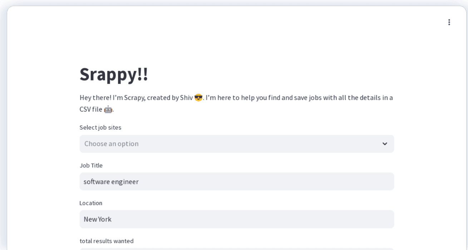Viewport: 468px width, 250px height.
Task: Click the Srappy!! page heading
Action: point(114,74)
